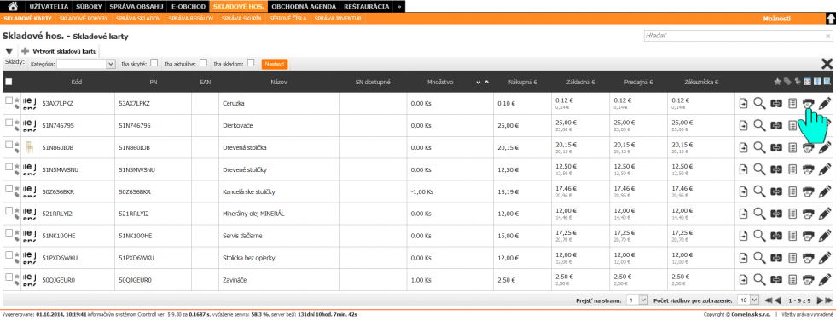
Task: Open the E-OBCHOD menu tab
Action: pyautogui.click(x=189, y=7)
